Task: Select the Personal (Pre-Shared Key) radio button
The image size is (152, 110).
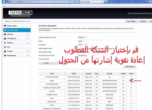Action: [96, 49]
